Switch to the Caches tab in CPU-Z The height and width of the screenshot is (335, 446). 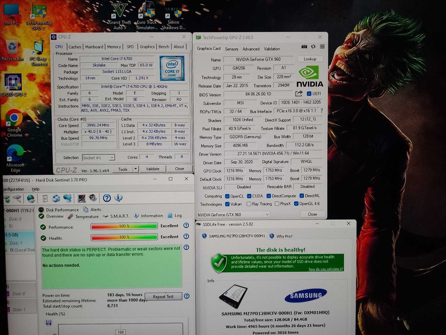click(x=75, y=47)
